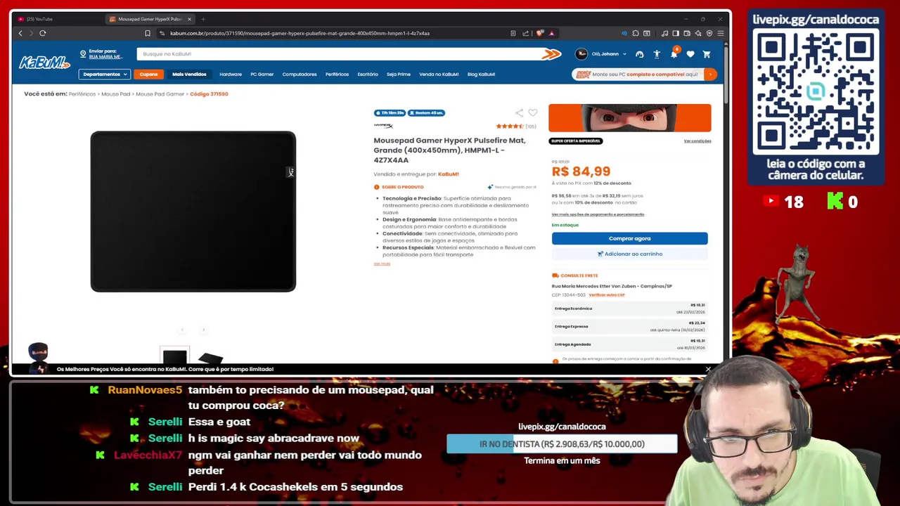Open the Brave Rewards triangle icon

click(x=552, y=33)
